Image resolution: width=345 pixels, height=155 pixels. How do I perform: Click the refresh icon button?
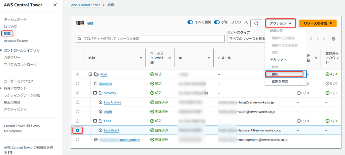pyautogui.click(x=256, y=23)
